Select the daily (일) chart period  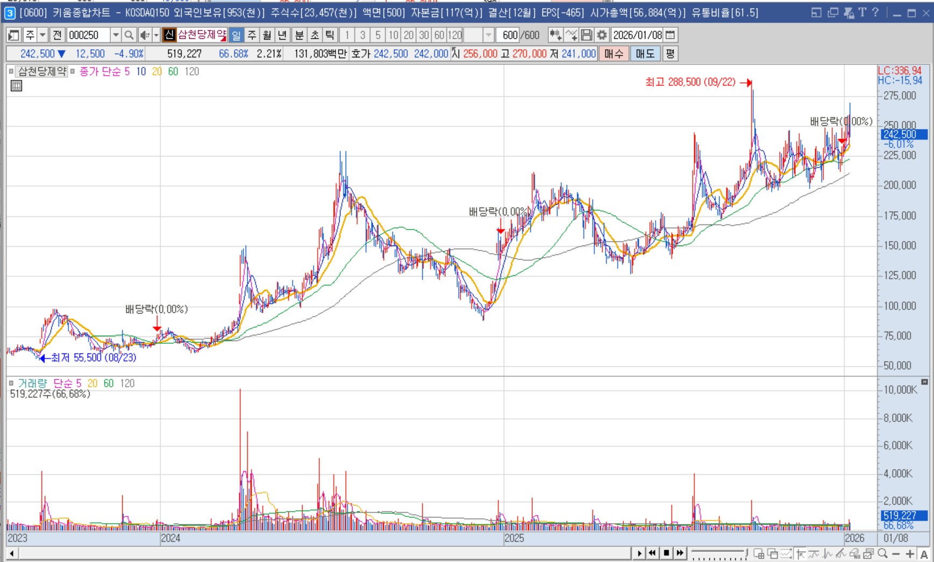[236, 35]
